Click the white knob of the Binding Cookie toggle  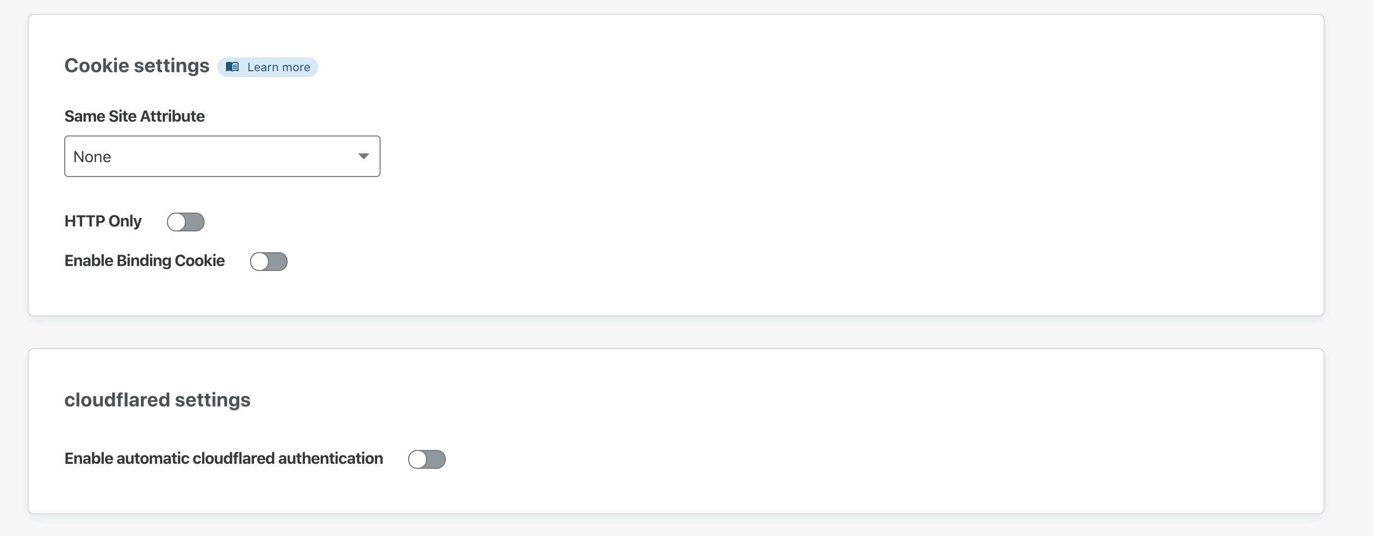pos(260,262)
